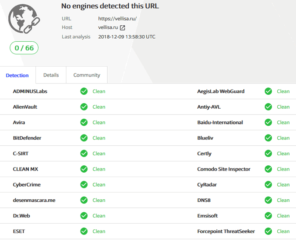Image resolution: width=296 pixels, height=241 pixels.
Task: Click the AlienVault engine name
Action: pyautogui.click(x=25, y=107)
